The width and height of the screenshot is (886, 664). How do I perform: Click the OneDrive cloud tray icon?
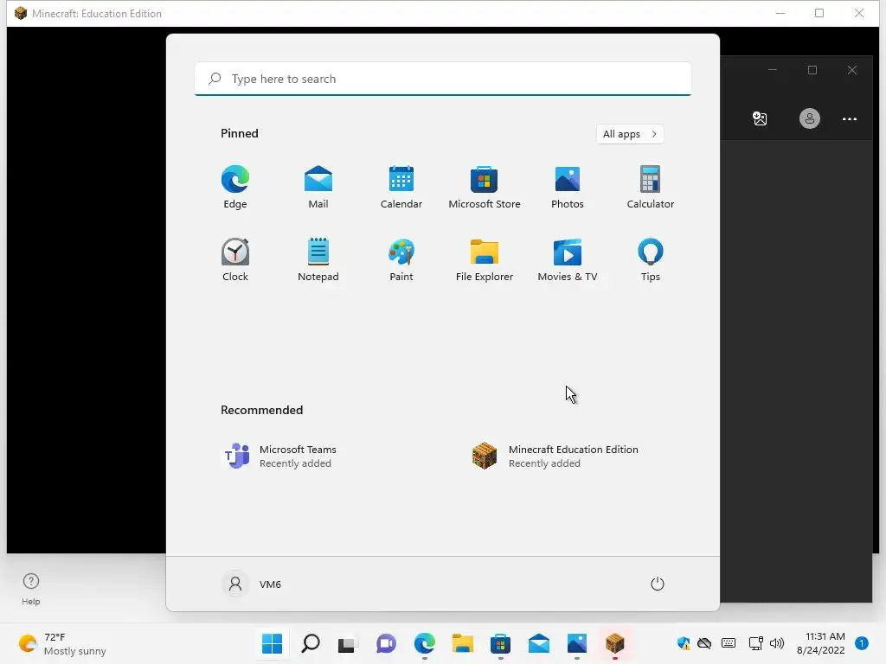704,643
